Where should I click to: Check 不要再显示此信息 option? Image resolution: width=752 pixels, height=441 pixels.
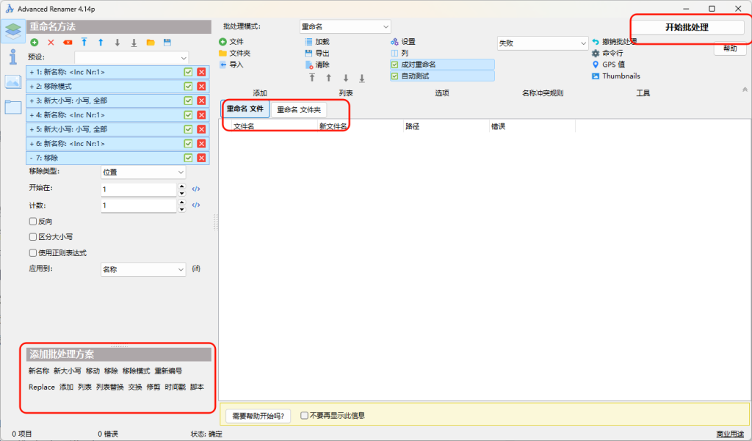305,415
